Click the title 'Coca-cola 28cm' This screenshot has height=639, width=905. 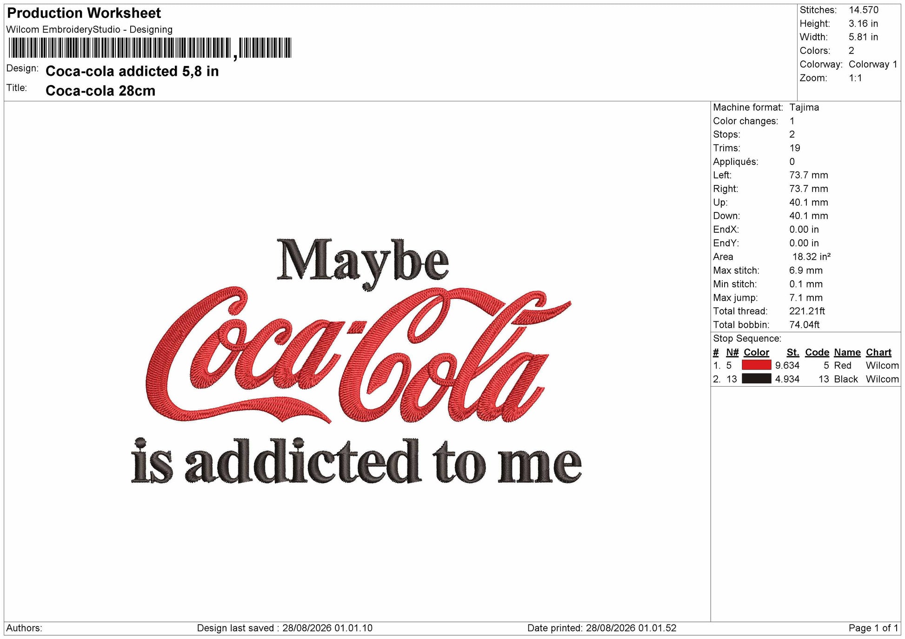[x=100, y=91]
